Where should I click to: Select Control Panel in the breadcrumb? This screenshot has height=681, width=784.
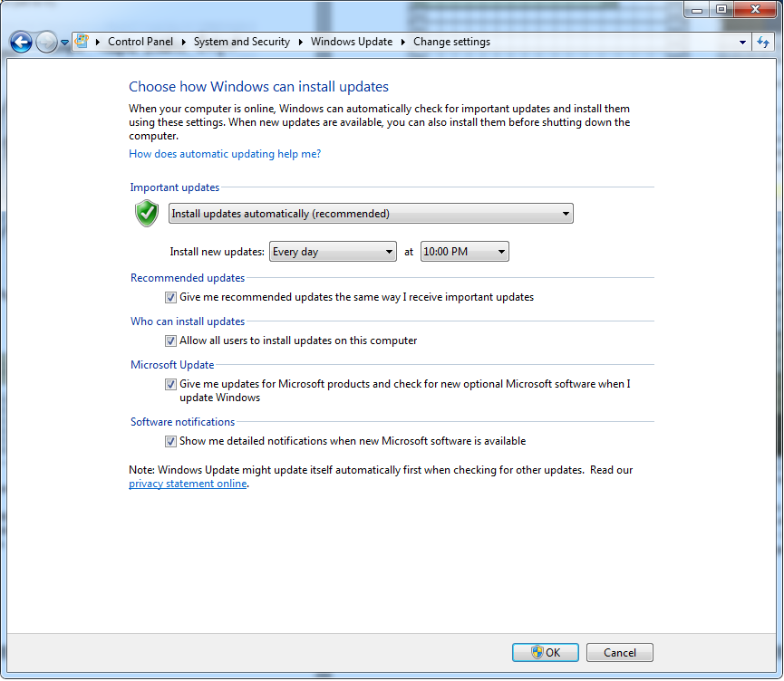coord(140,42)
